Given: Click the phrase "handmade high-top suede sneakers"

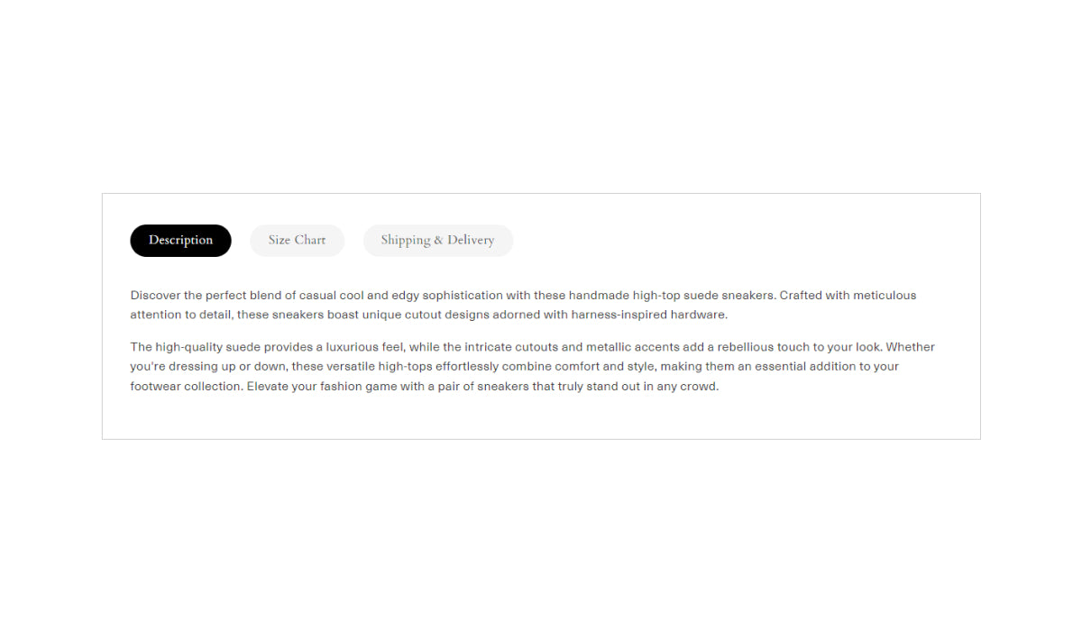Looking at the screenshot, I should (x=671, y=296).
